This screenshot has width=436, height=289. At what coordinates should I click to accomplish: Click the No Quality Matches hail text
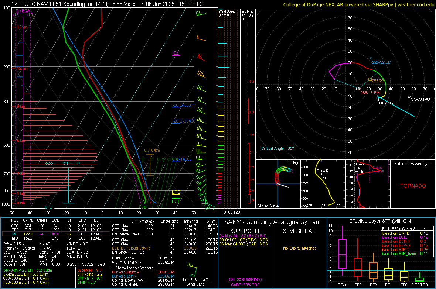coord(299,248)
